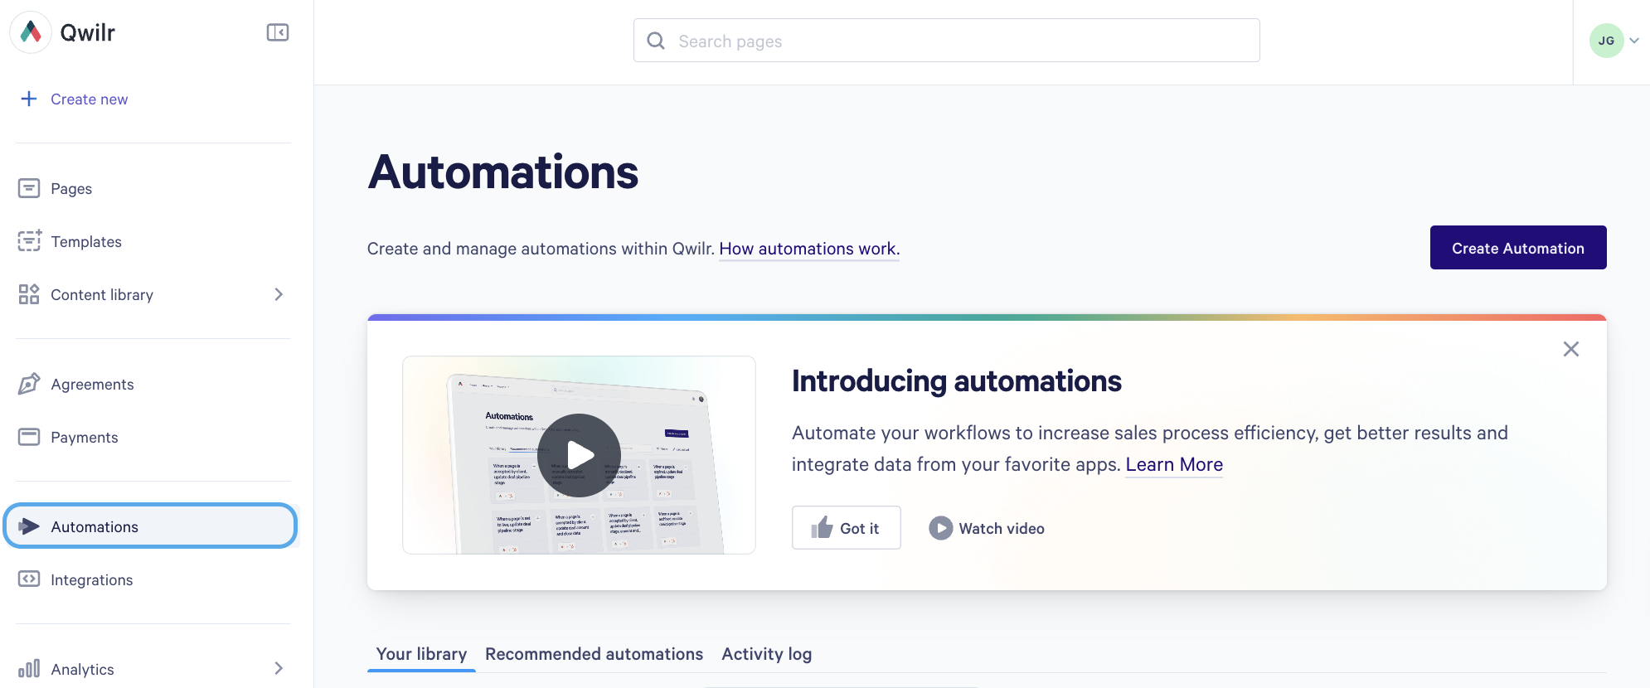
Task: Click the Content library grid icon
Action: [x=29, y=294]
